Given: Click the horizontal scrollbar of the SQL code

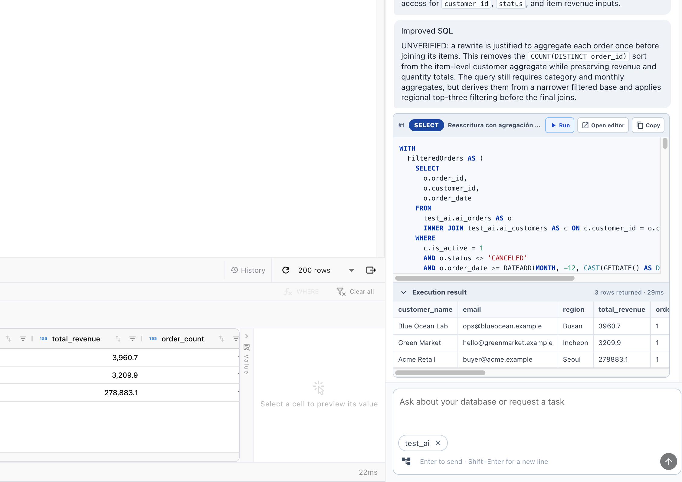Looking at the screenshot, I should [x=485, y=278].
